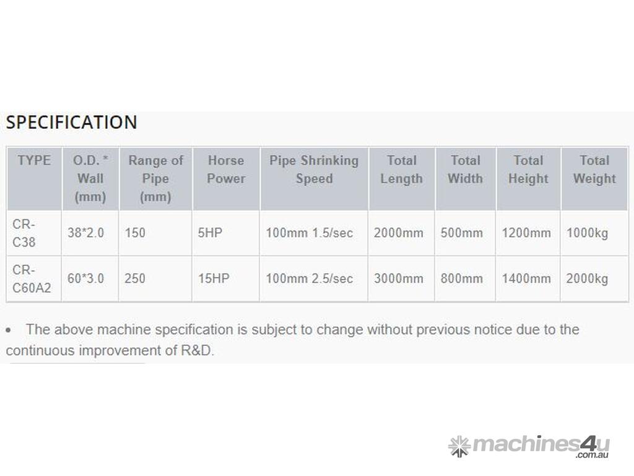634x476 pixels.
Task: Open the machines4u.com.au watermark link
Action: (540, 446)
